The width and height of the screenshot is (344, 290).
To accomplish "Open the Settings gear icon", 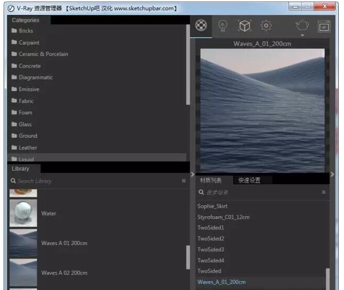I will (266, 26).
